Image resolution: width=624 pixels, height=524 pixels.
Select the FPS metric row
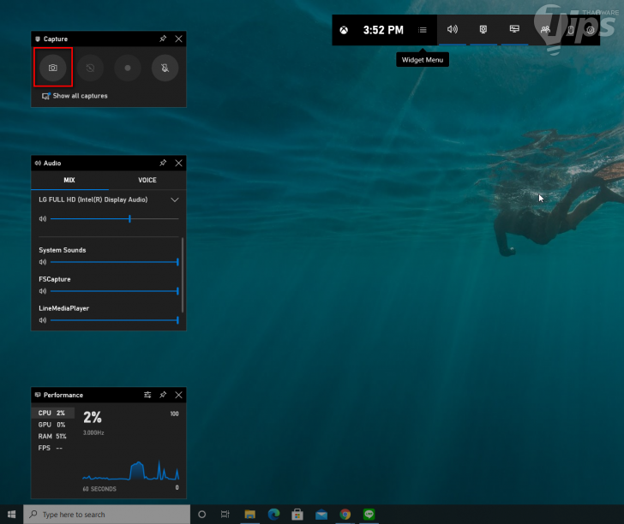(x=53, y=448)
